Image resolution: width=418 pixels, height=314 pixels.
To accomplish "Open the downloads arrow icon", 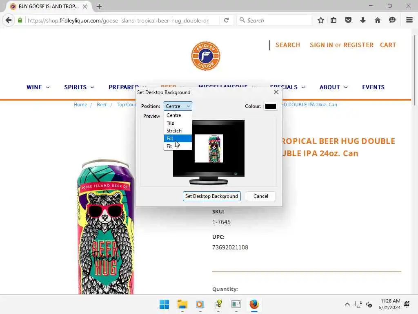I will pos(363,20).
